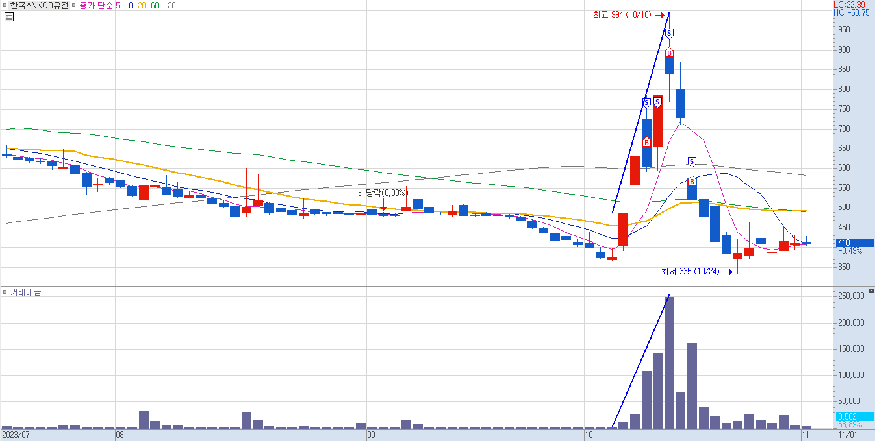875x441 pixels.
Task: Click the 10 month axis label
Action: (590, 435)
